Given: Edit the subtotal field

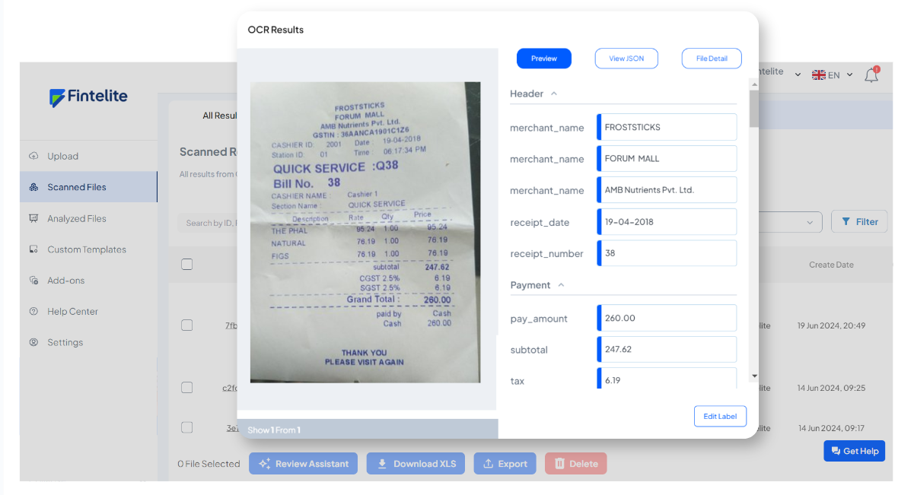Looking at the screenshot, I should click(667, 349).
